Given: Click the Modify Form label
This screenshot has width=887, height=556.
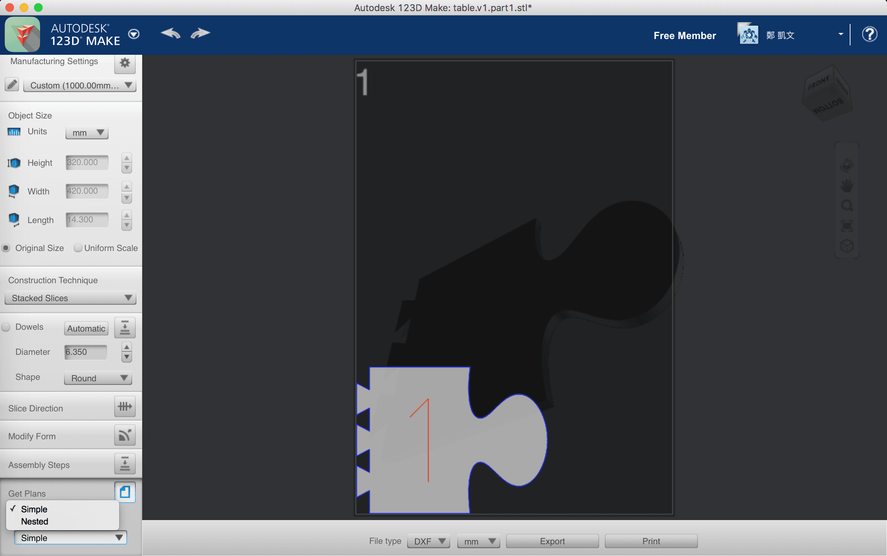Looking at the screenshot, I should tap(32, 436).
